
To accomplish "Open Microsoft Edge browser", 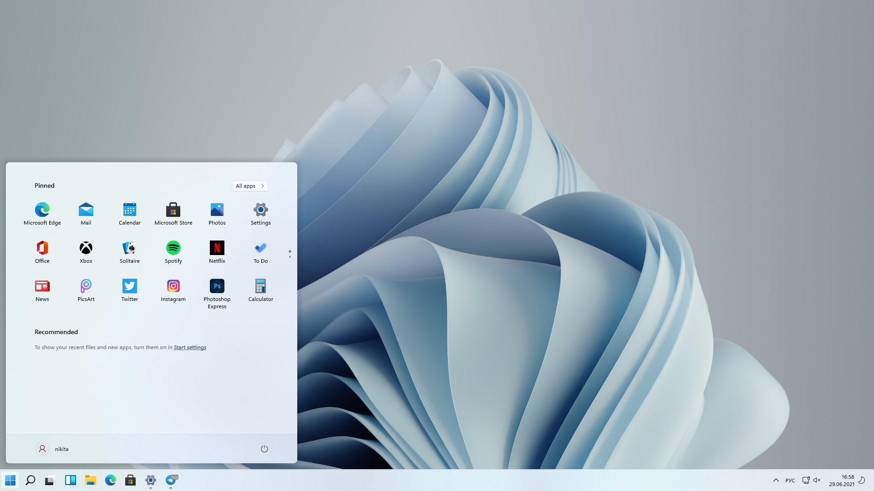I will tap(42, 210).
